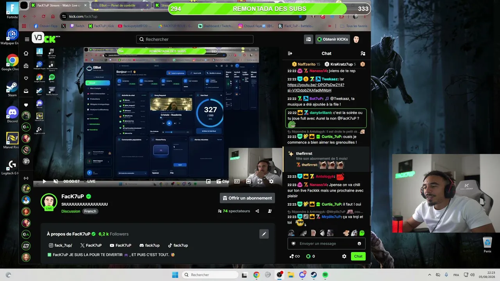Click 'Obtenir KICKs' button
Viewport: 500px width, 281px height.
(x=332, y=39)
